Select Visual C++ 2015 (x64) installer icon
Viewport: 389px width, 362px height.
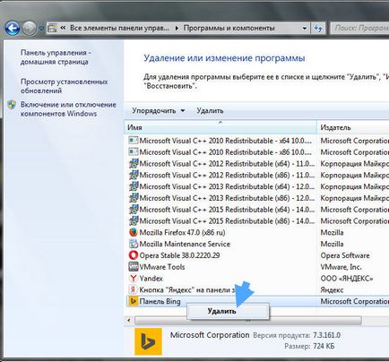coord(134,210)
